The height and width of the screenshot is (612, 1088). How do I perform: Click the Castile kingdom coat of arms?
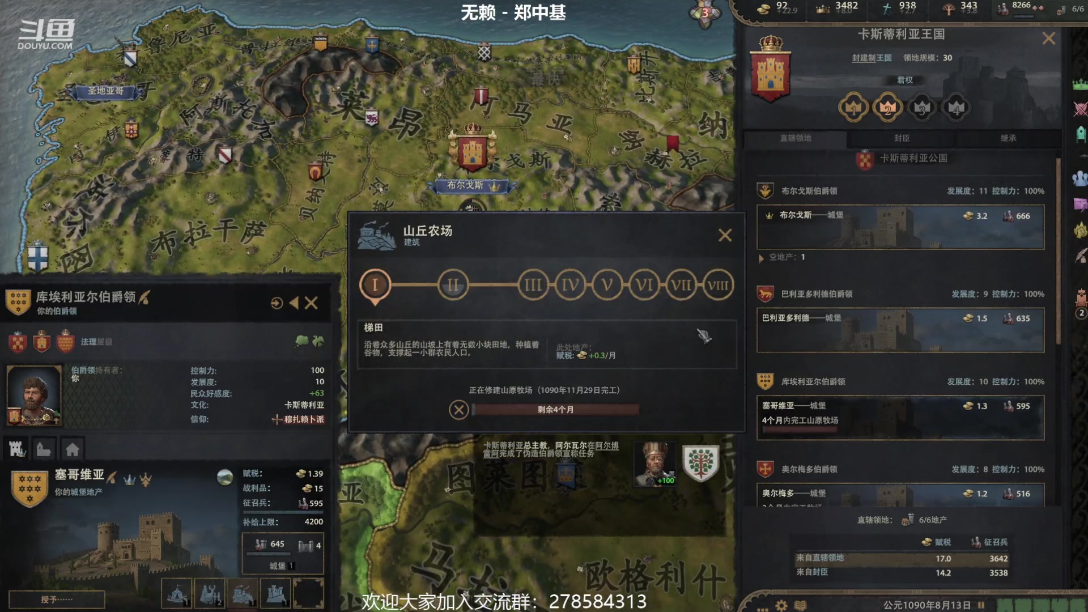pos(770,69)
